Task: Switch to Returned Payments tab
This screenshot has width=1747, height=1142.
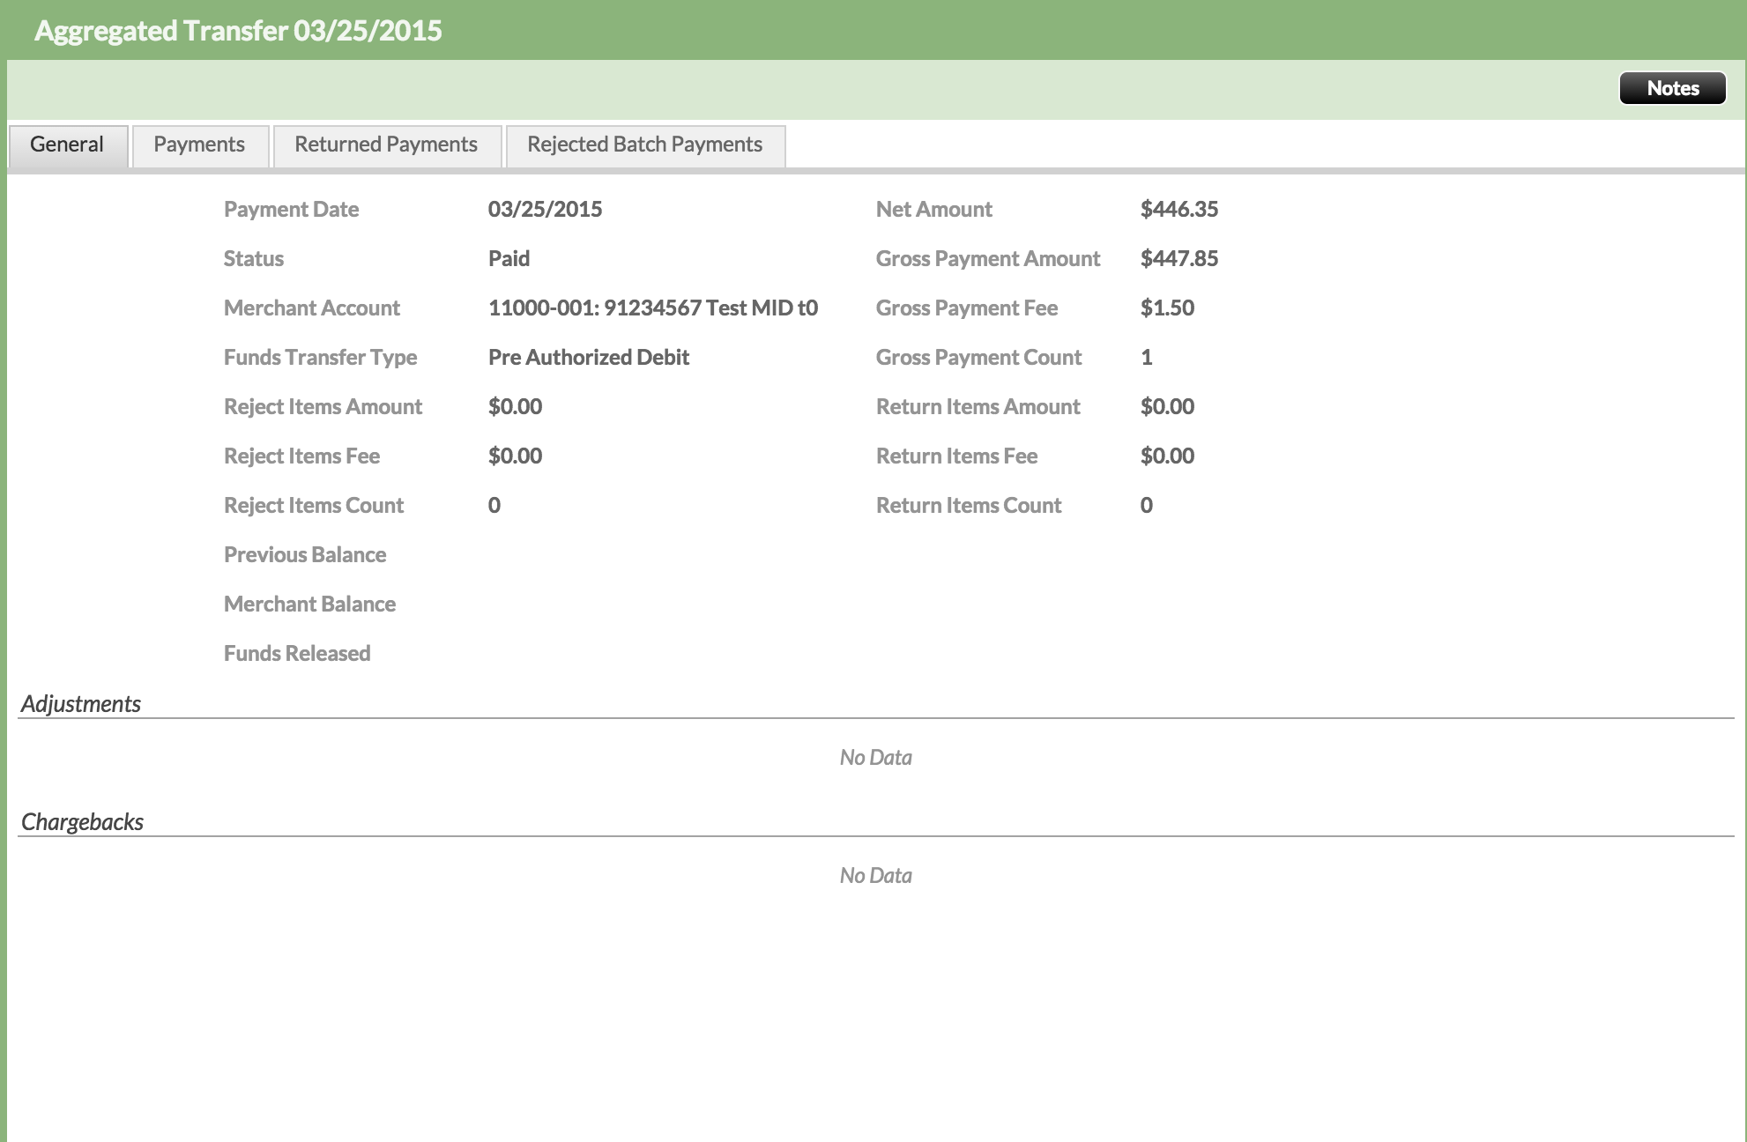Action: pyautogui.click(x=386, y=145)
